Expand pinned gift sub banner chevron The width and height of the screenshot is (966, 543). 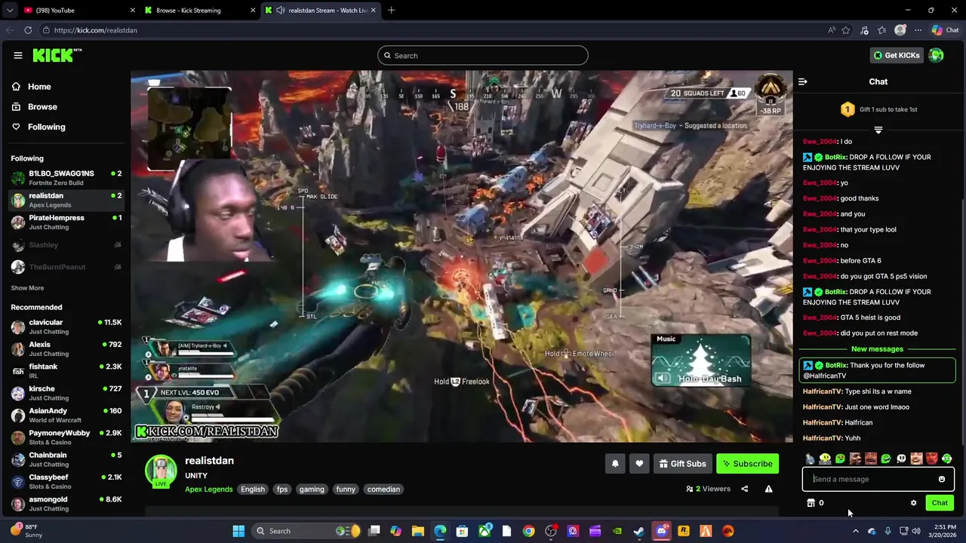pos(878,130)
